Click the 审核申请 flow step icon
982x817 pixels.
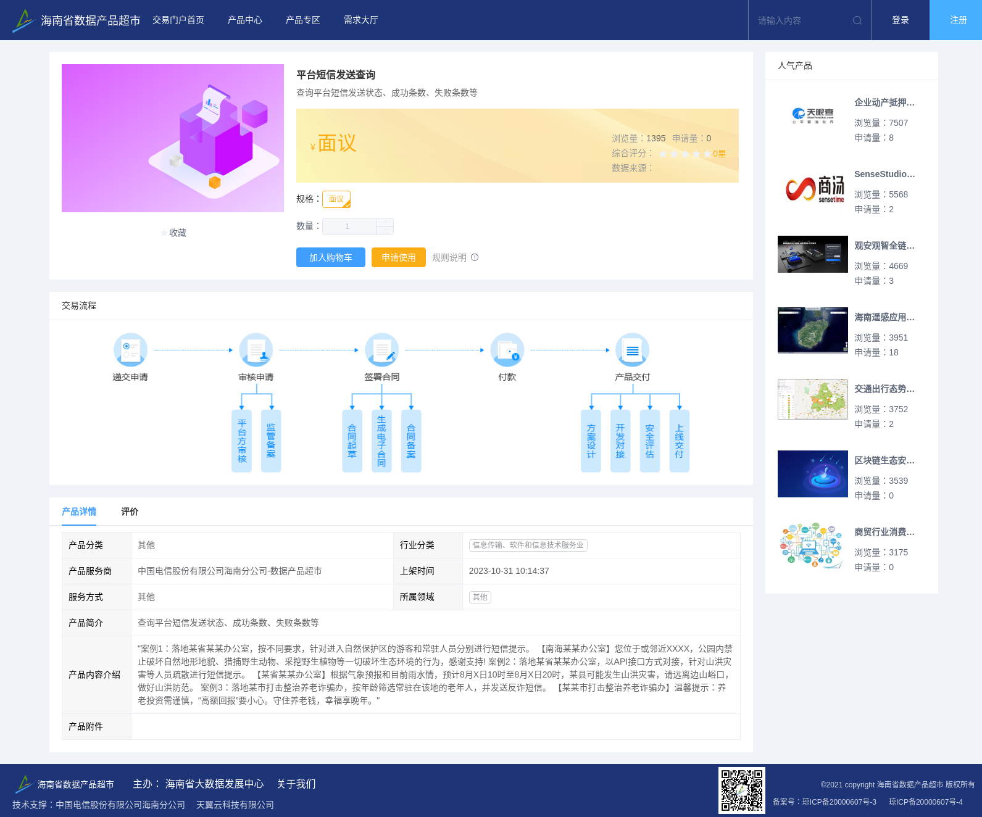[x=256, y=350]
